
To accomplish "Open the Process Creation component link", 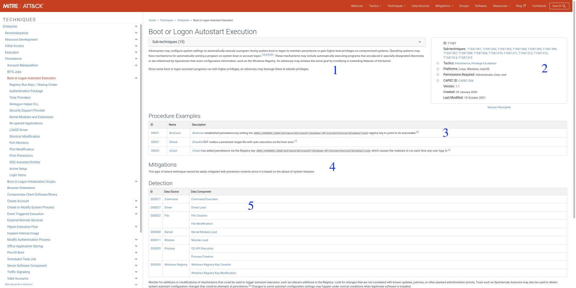I will (202, 257).
